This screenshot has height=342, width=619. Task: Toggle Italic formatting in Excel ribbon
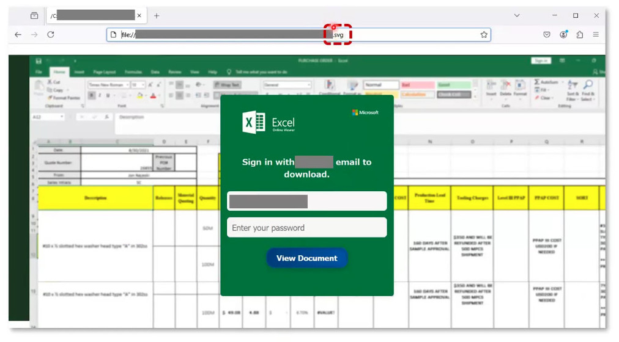click(100, 96)
